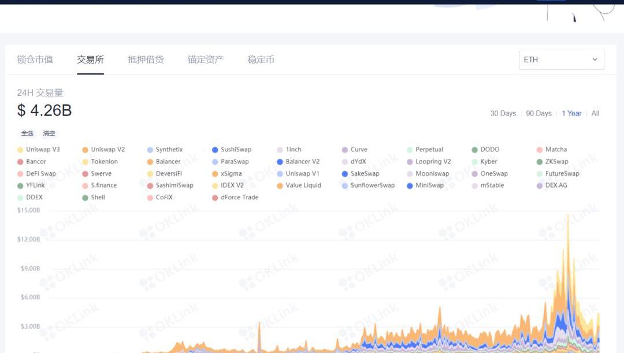This screenshot has height=353, width=624.
Task: Click the DDEX legend text
Action: (x=34, y=198)
